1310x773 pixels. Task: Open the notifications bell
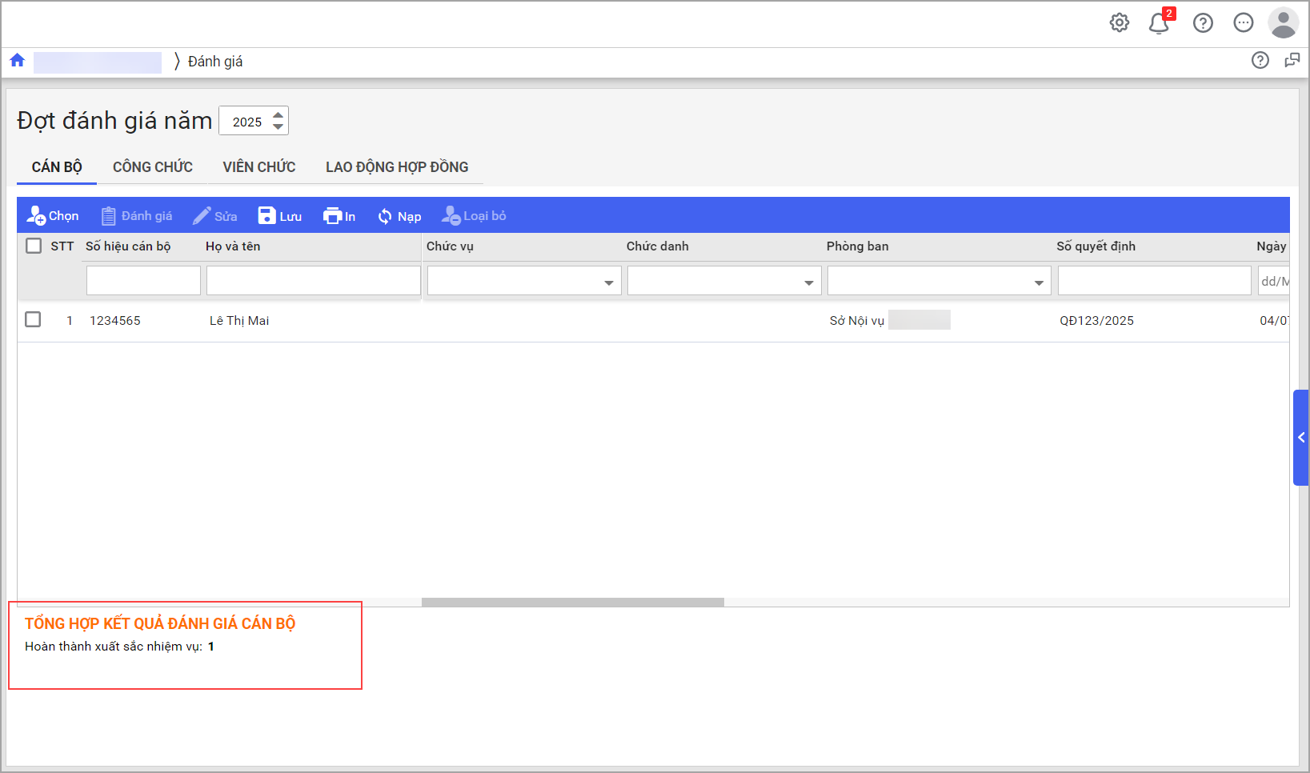point(1158,23)
